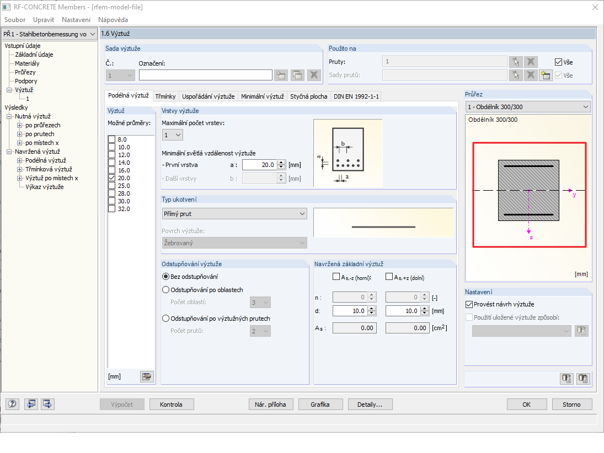Expand the Výztuž po místech x node
This screenshot has width=604, height=453.
tap(20, 178)
